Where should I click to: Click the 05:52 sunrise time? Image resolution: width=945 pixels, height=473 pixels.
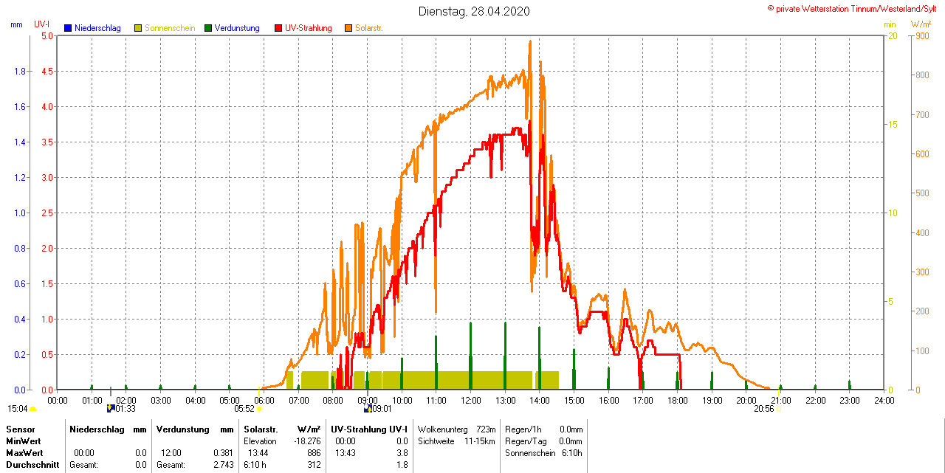pos(244,408)
